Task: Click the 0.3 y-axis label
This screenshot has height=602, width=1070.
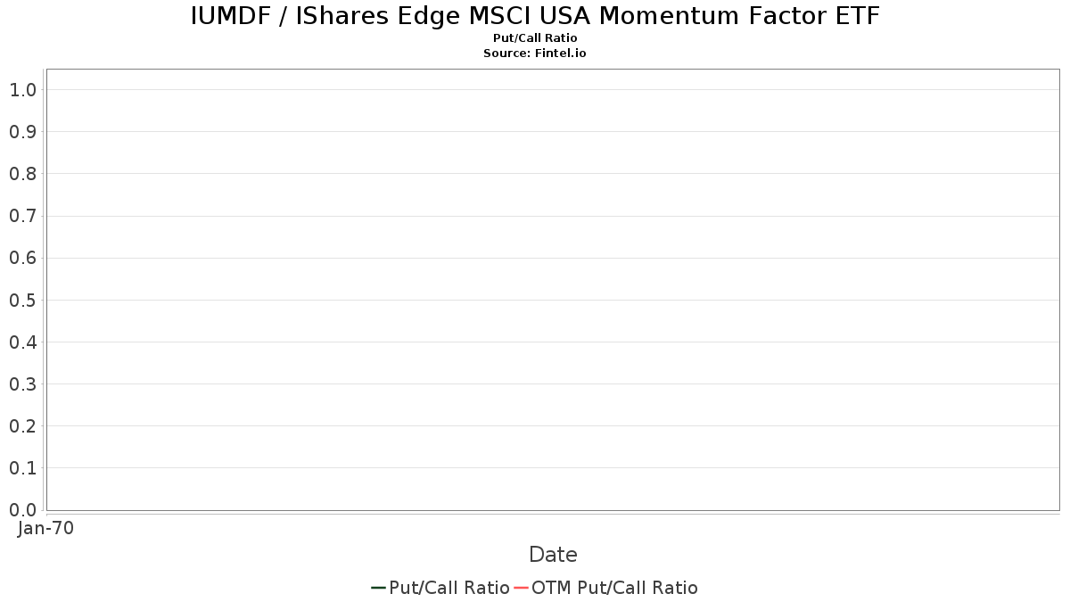Action: (22, 384)
